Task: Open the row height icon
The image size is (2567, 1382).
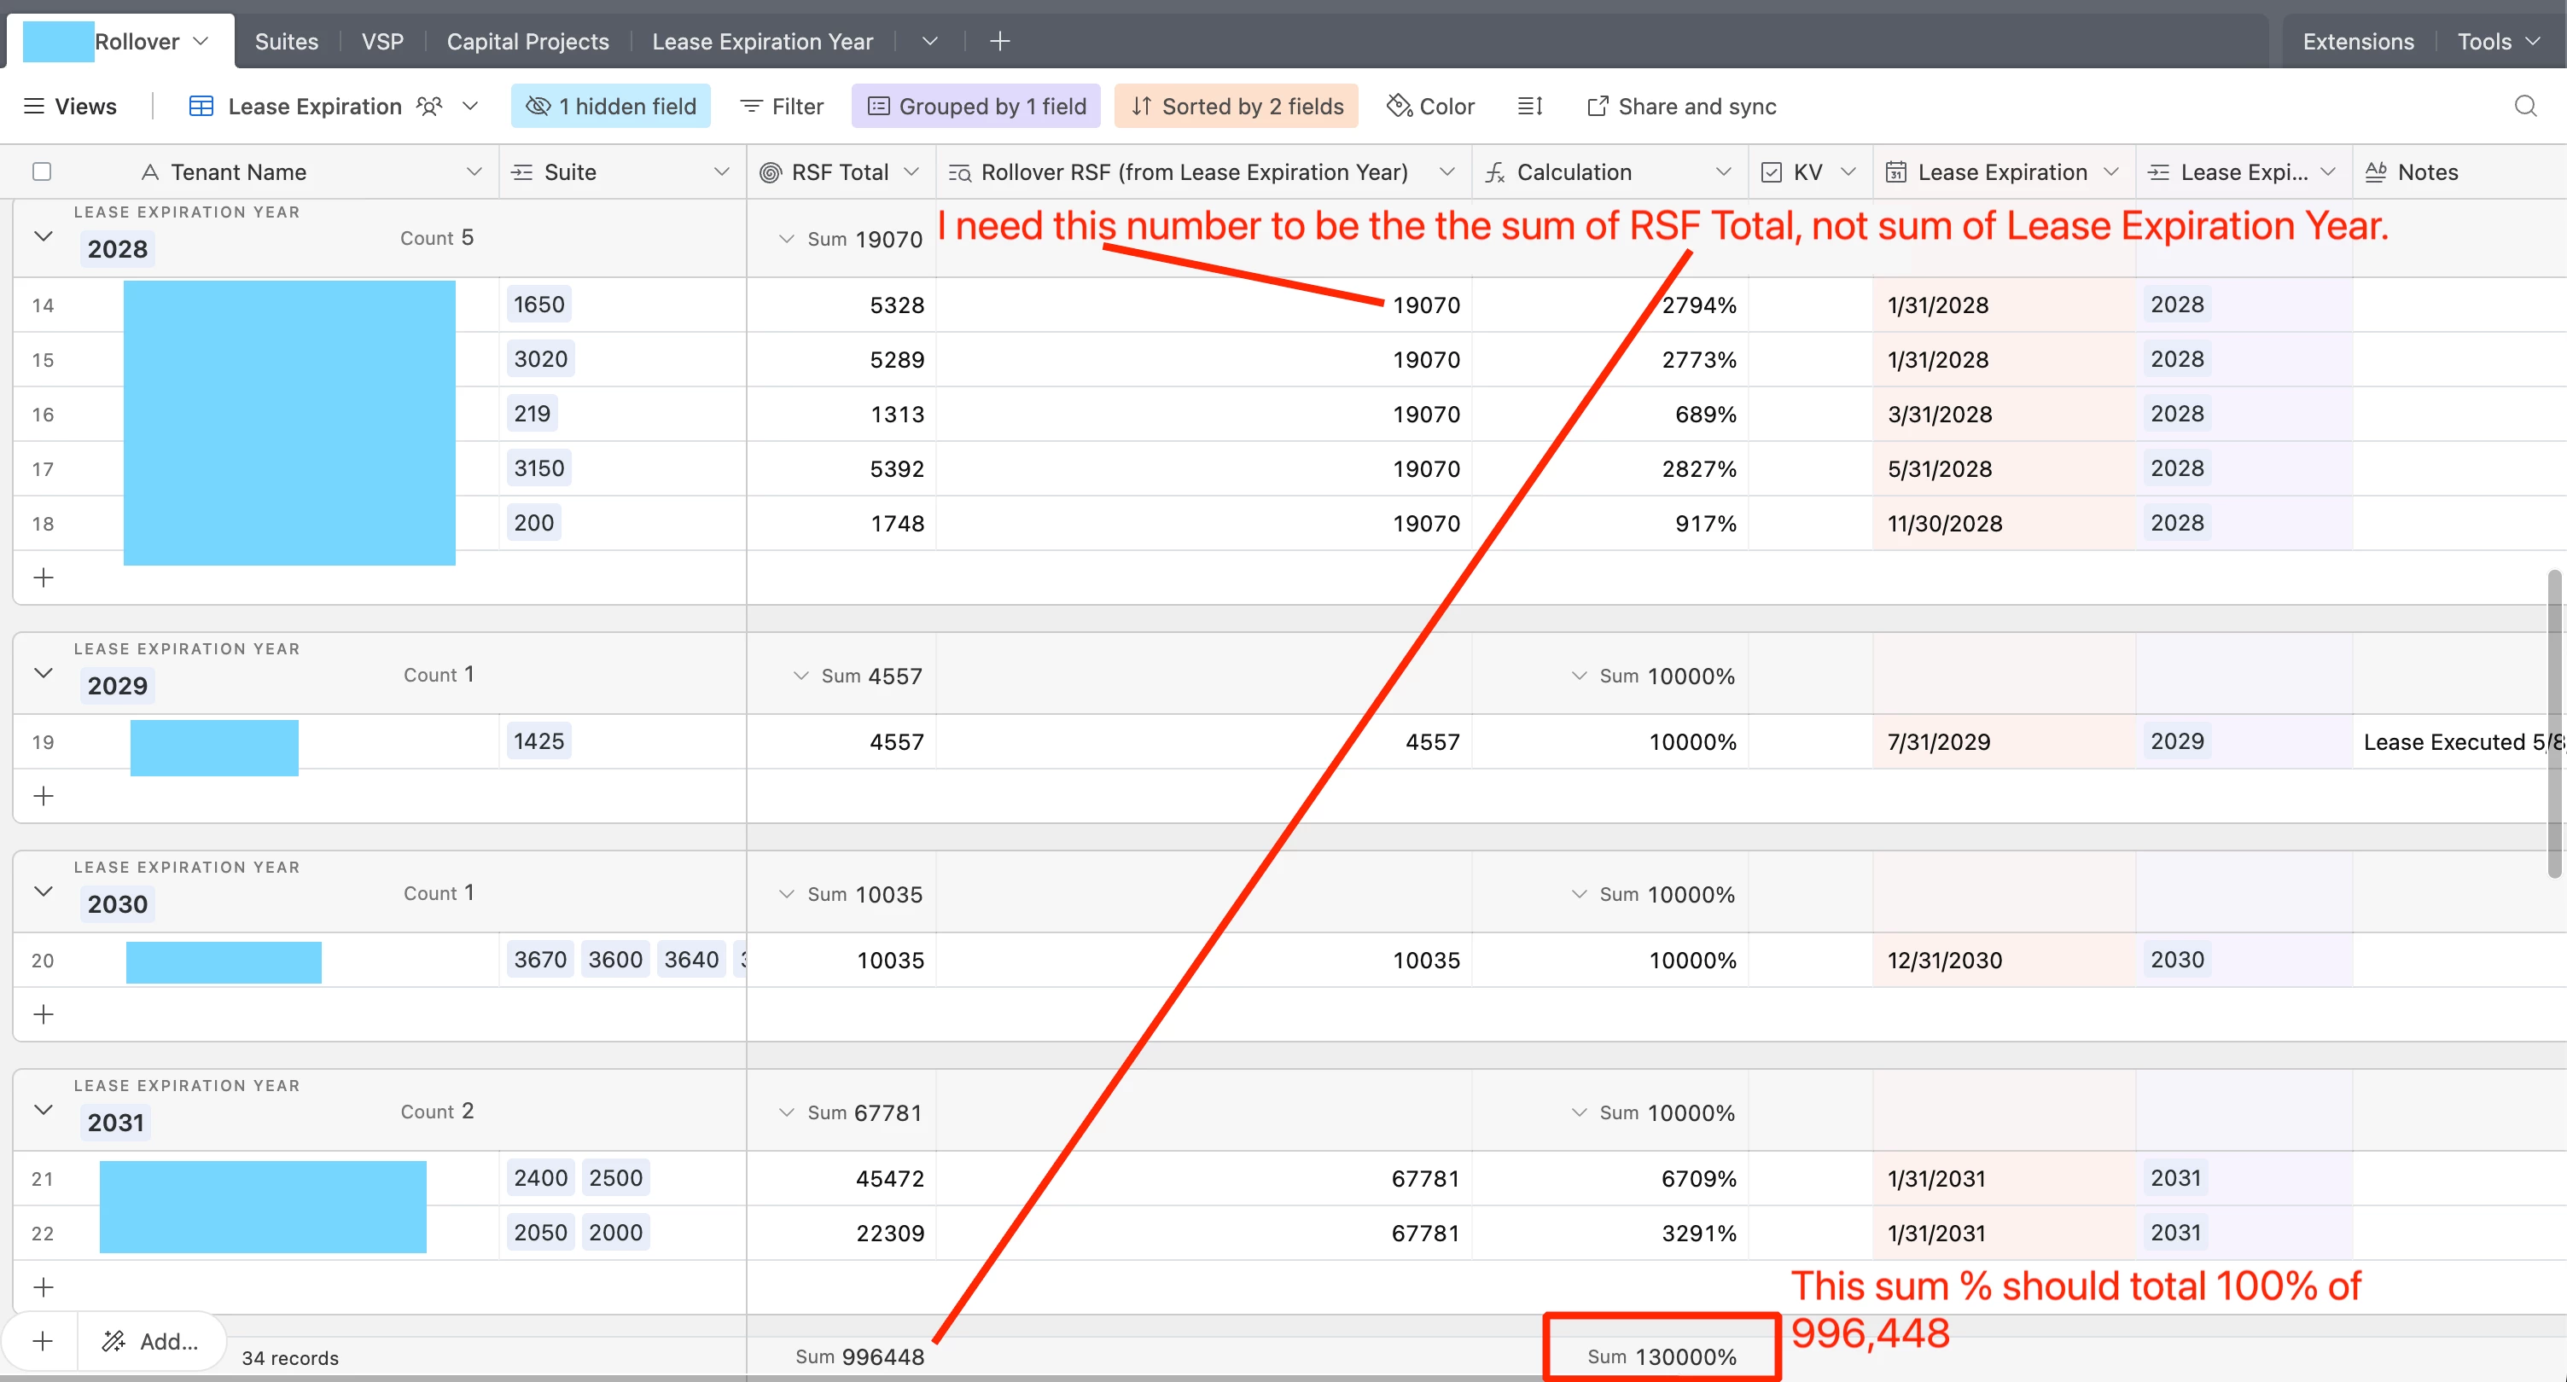Action: pos(1529,106)
